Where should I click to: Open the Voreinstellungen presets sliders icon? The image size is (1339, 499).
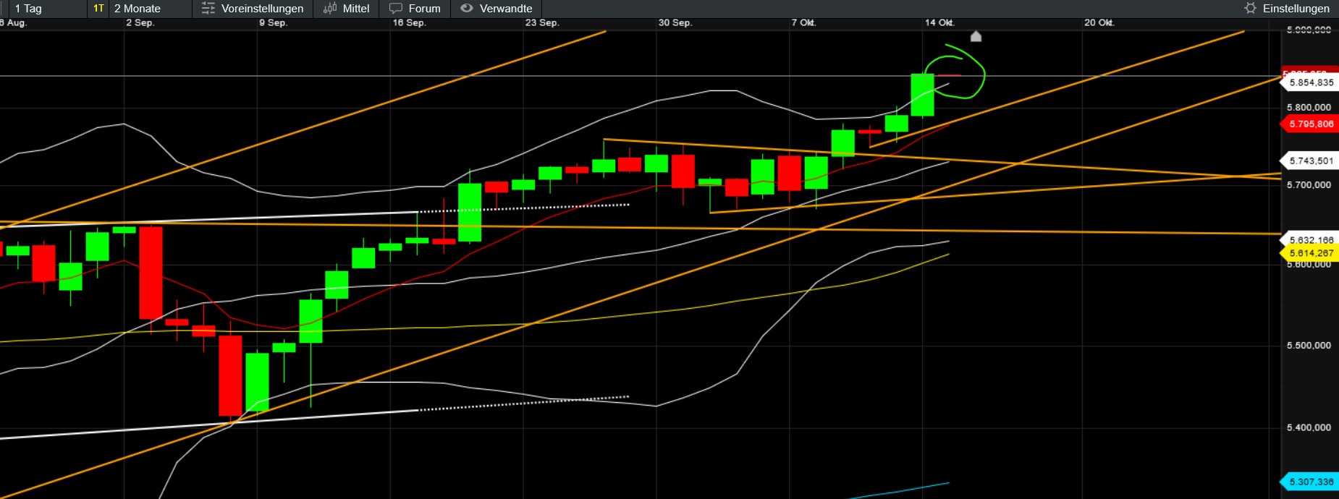click(208, 9)
